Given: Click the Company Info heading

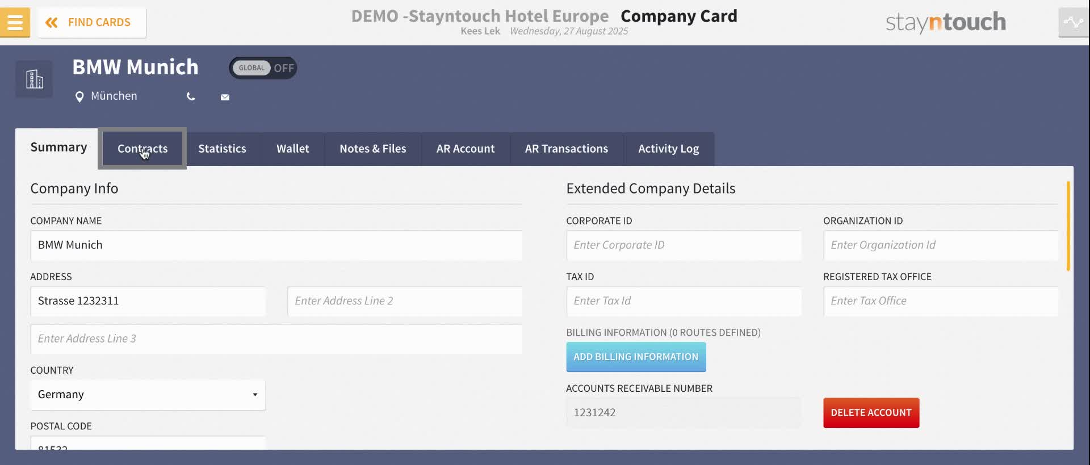Looking at the screenshot, I should (74, 188).
